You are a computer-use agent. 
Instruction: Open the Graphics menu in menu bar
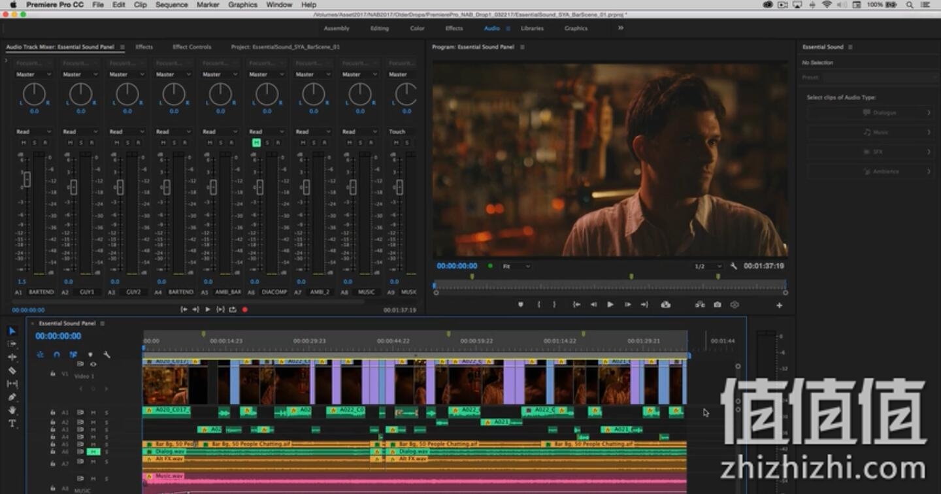point(242,5)
